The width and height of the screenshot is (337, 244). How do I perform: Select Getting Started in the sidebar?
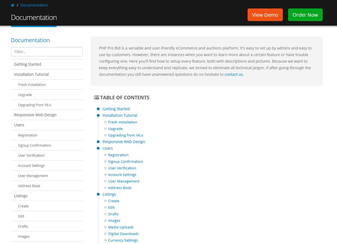(x=47, y=64)
